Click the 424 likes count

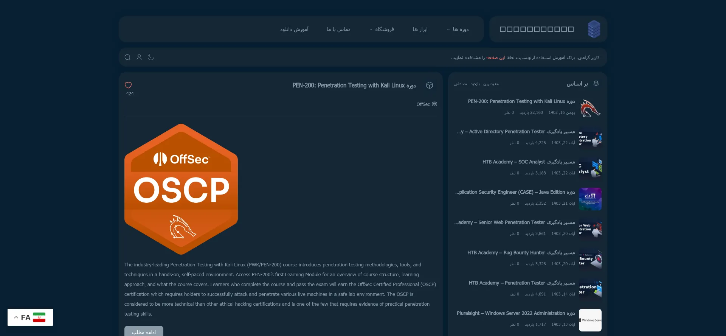[x=130, y=94]
